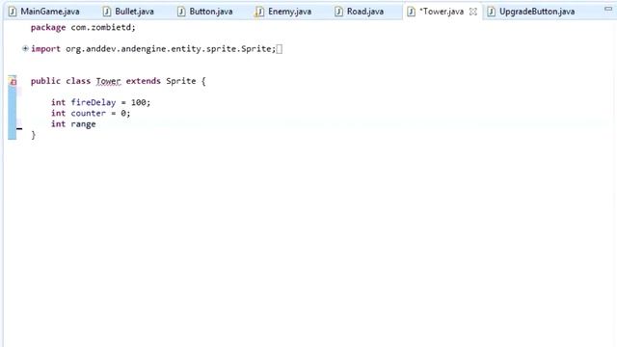Image resolution: width=617 pixels, height=347 pixels.
Task: Click the 'package' keyword
Action: pos(48,28)
